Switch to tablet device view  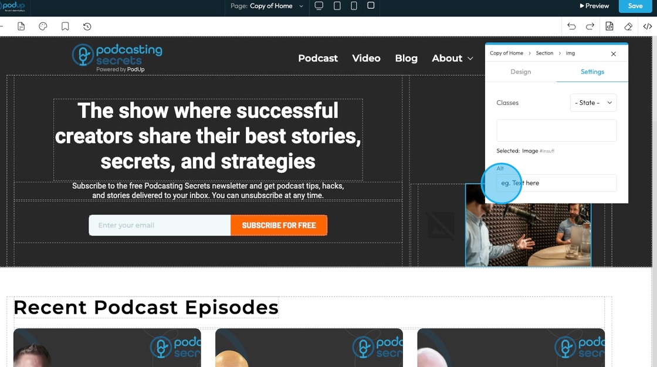(x=337, y=5)
